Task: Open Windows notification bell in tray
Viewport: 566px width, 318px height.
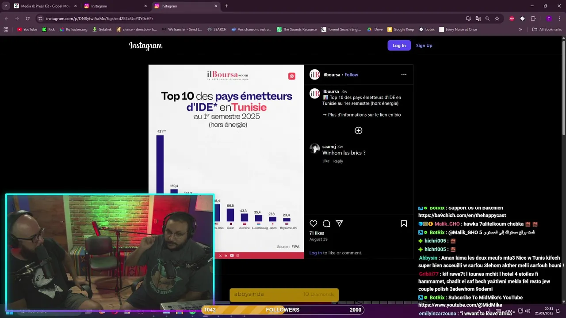Action: pos(558,311)
